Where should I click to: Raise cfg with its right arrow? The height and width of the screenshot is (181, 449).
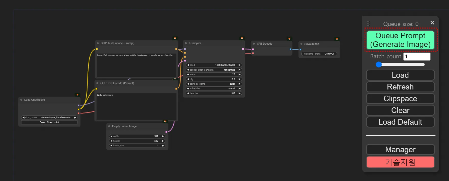(x=240, y=79)
